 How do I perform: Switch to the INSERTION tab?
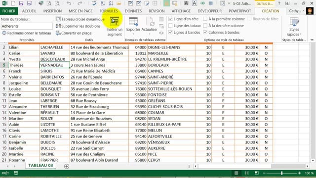pos(52,11)
